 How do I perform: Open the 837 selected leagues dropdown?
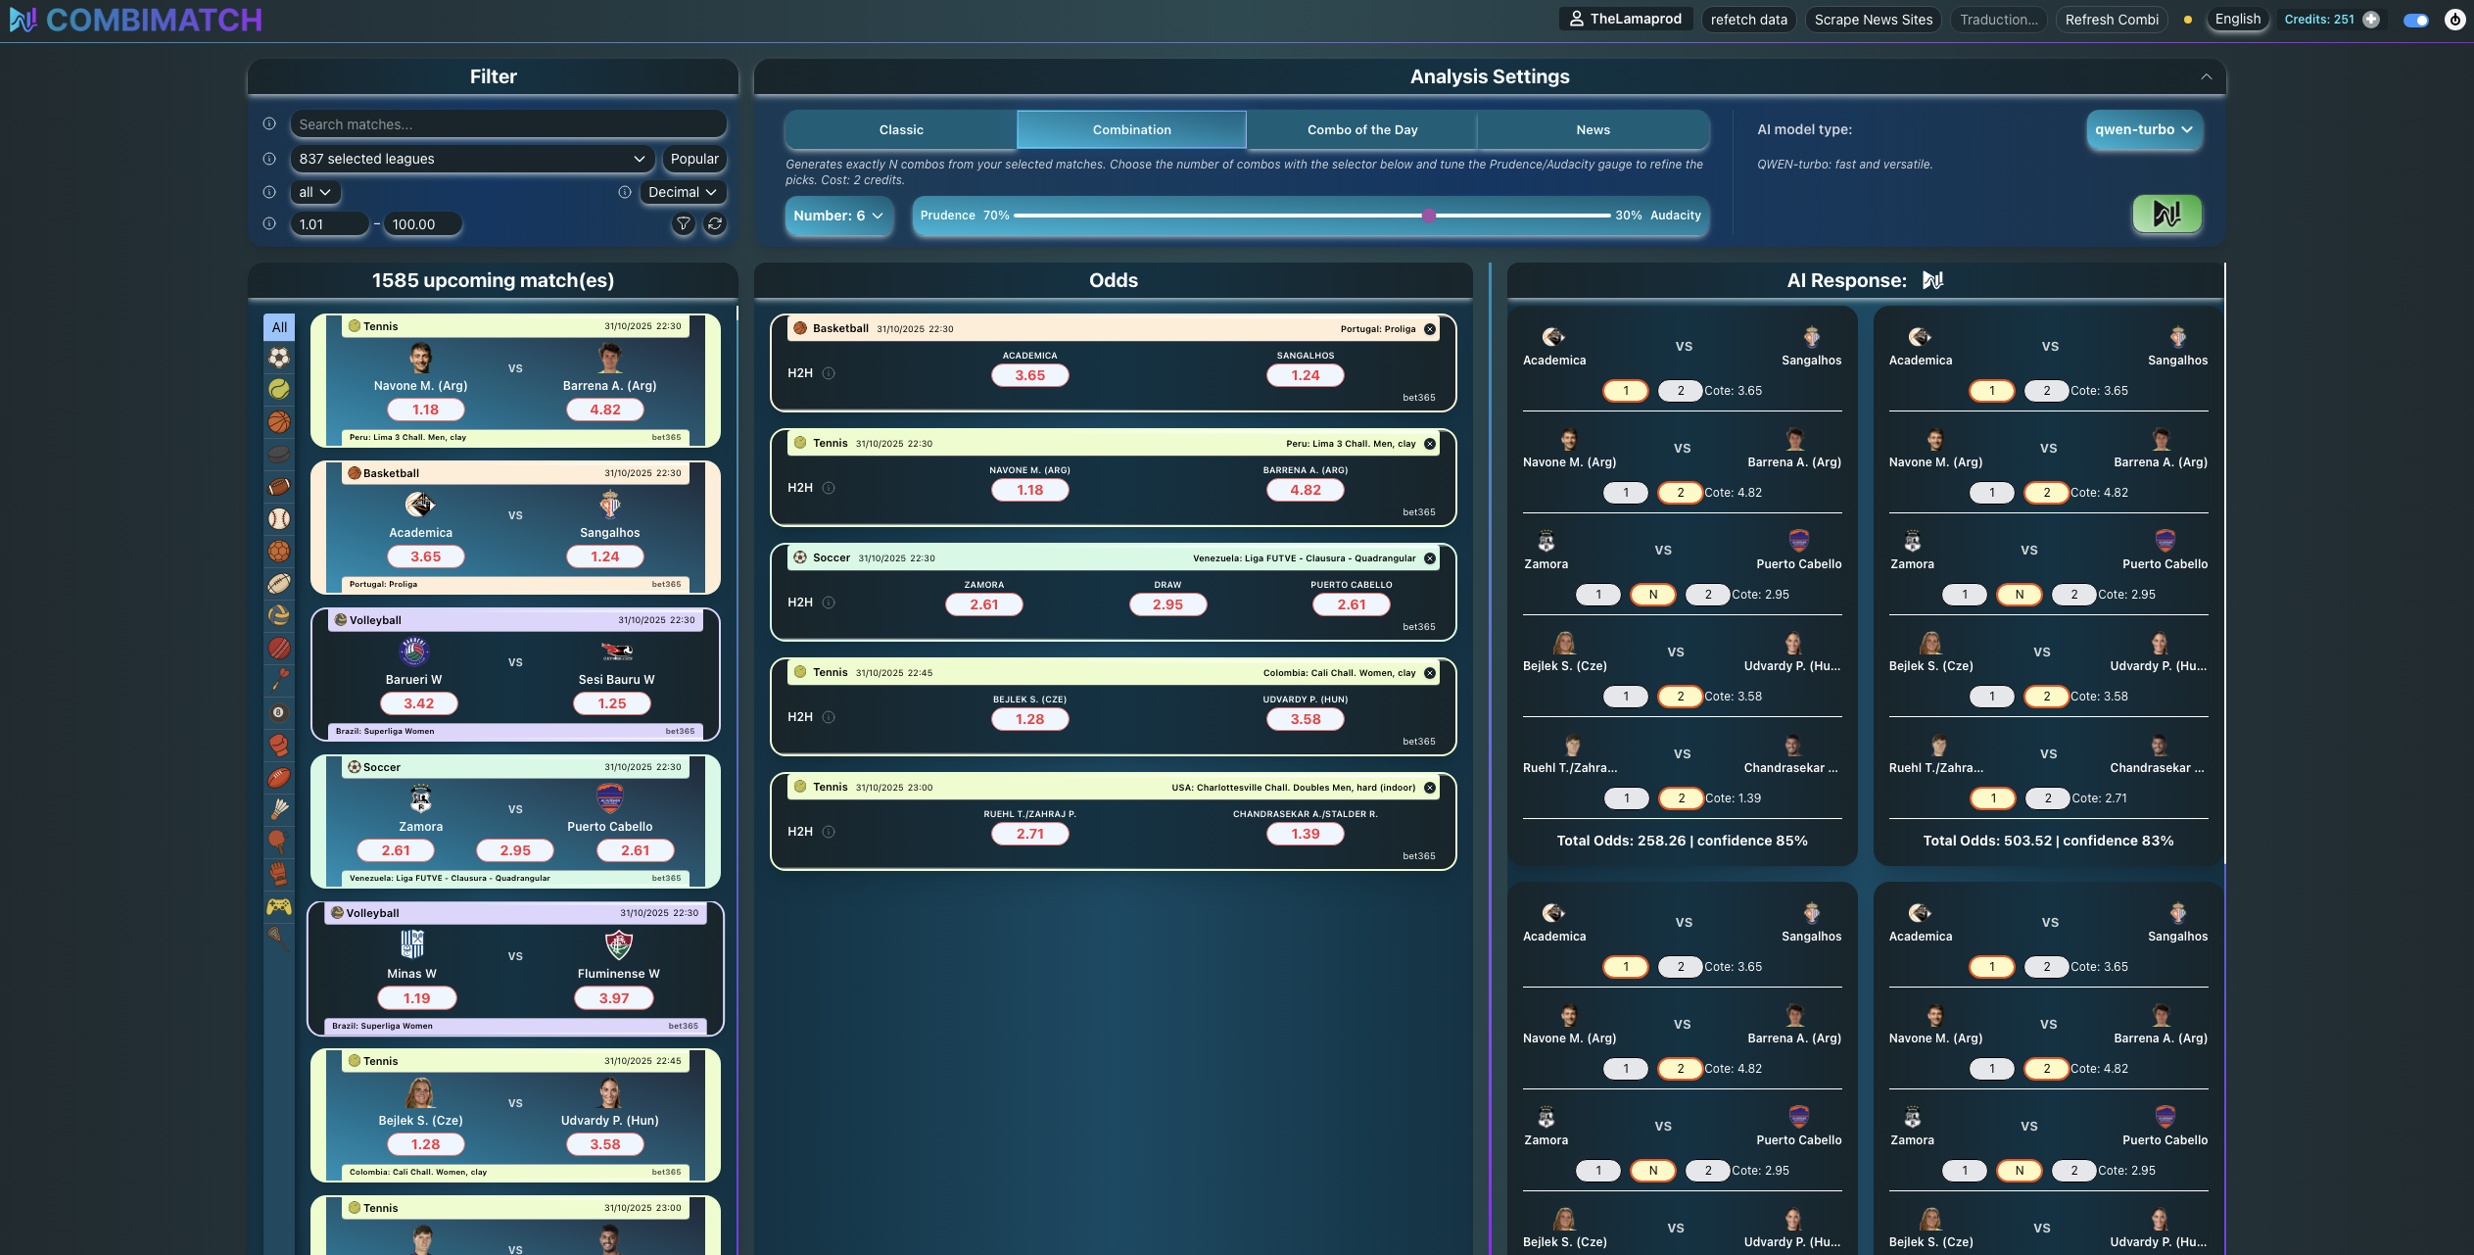pyautogui.click(x=472, y=159)
